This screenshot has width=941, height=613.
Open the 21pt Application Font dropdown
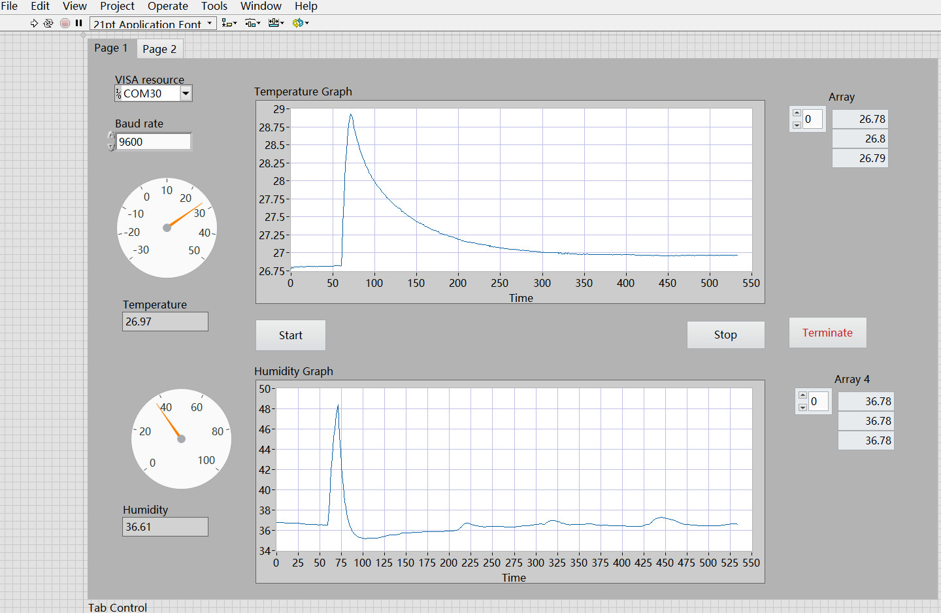click(x=153, y=24)
